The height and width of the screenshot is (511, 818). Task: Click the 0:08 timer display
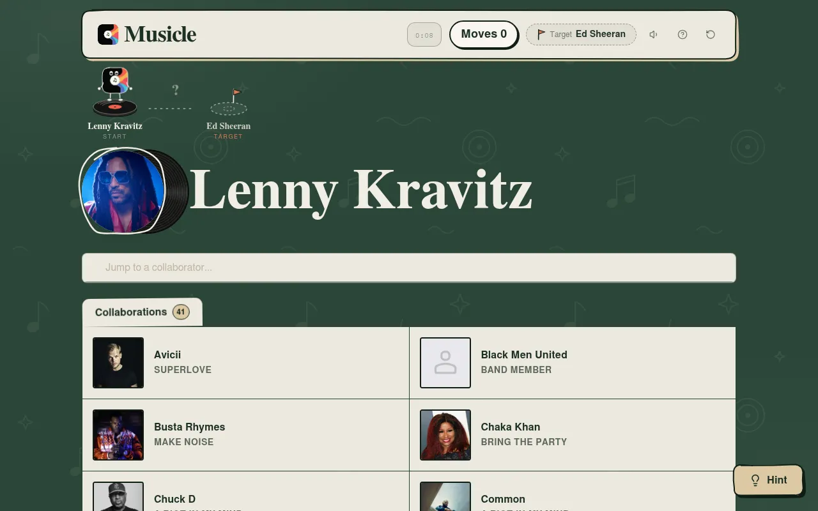point(424,35)
